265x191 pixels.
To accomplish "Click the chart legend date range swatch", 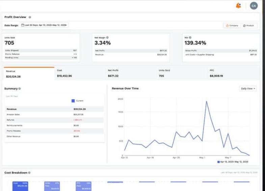I will click(218, 162).
